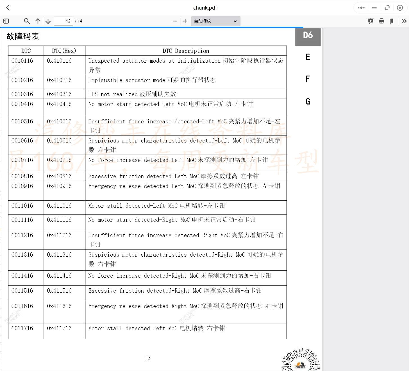The height and width of the screenshot is (371, 409).
Task: Go back using the top-left arrow
Action: point(8,8)
